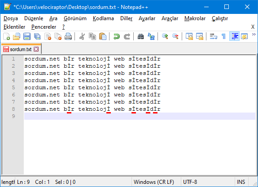Paste from clipboard icon

click(103, 36)
